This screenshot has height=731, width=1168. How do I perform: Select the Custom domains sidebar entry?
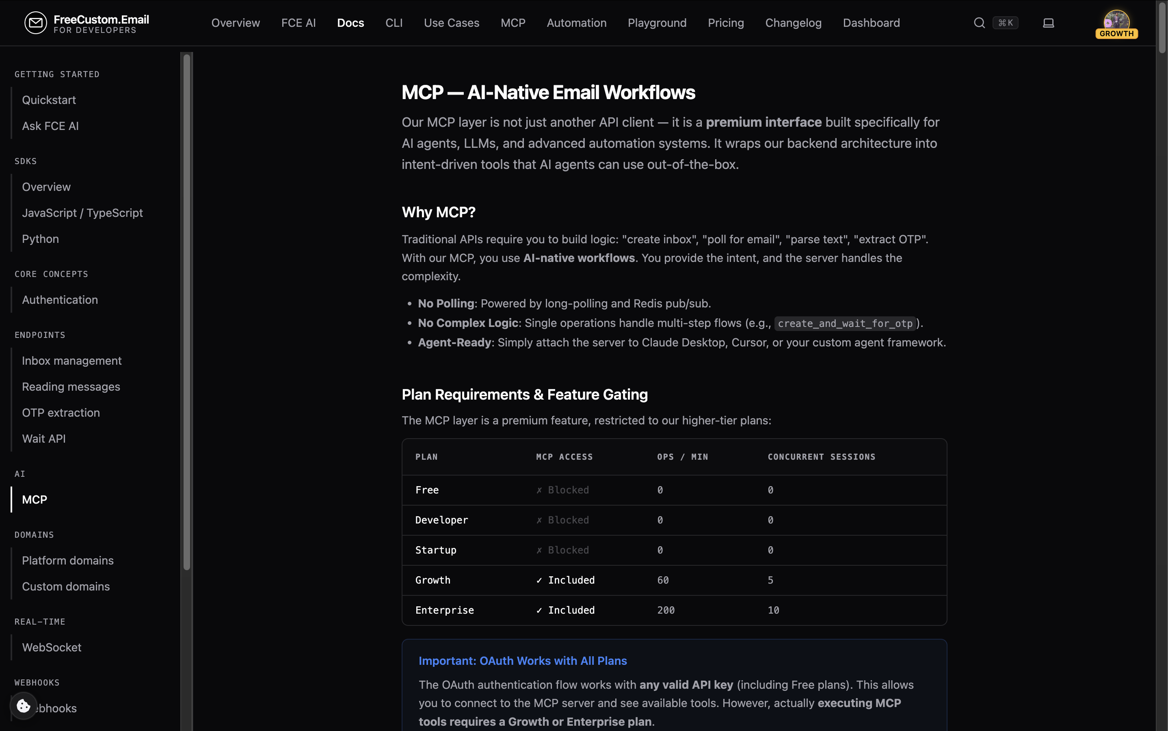pos(66,586)
